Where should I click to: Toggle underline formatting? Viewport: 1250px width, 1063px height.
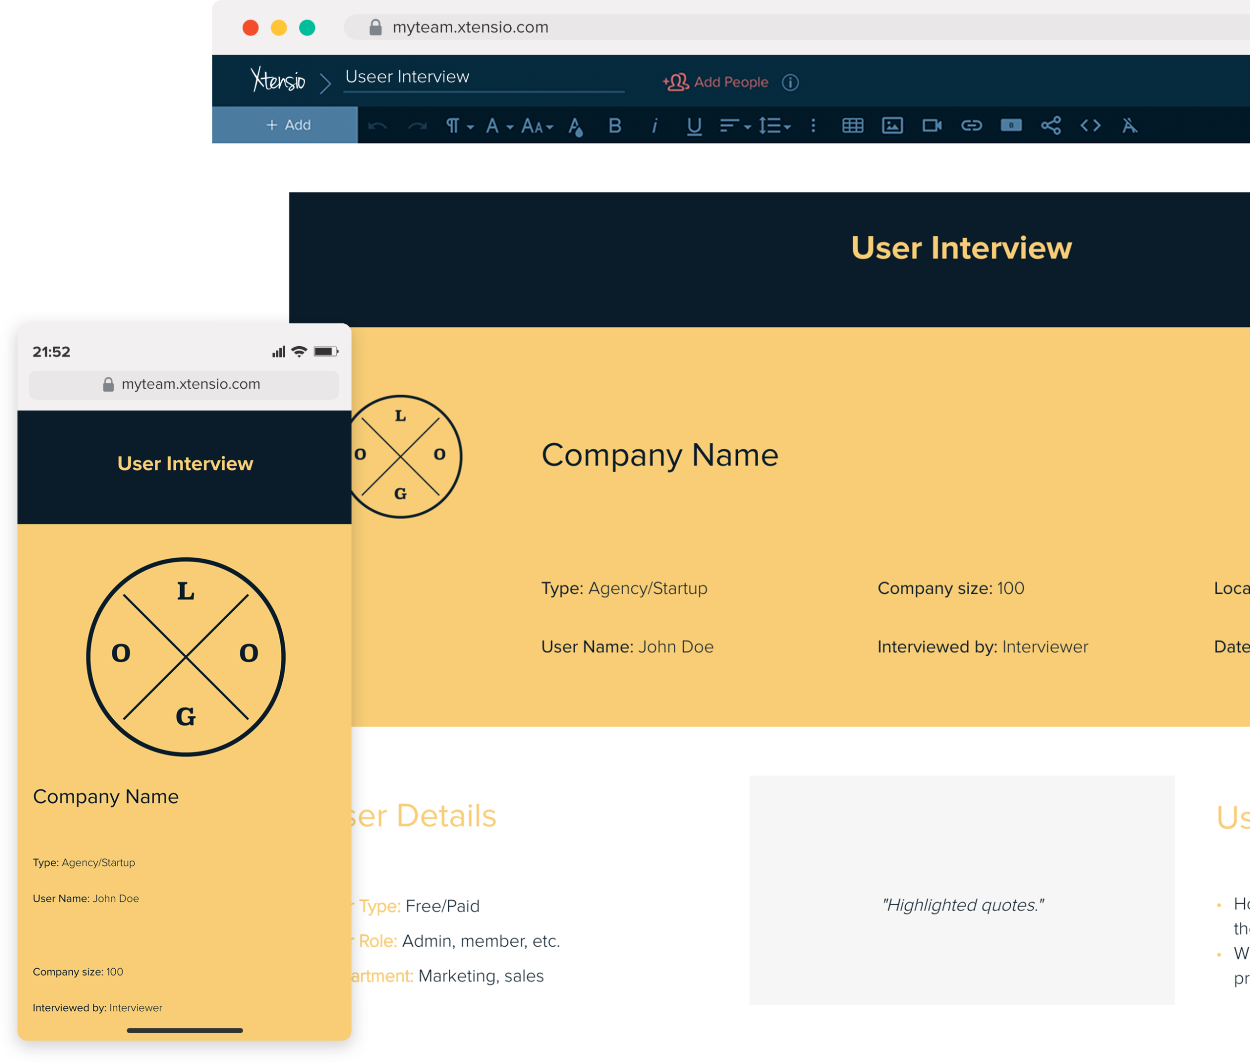click(x=694, y=125)
